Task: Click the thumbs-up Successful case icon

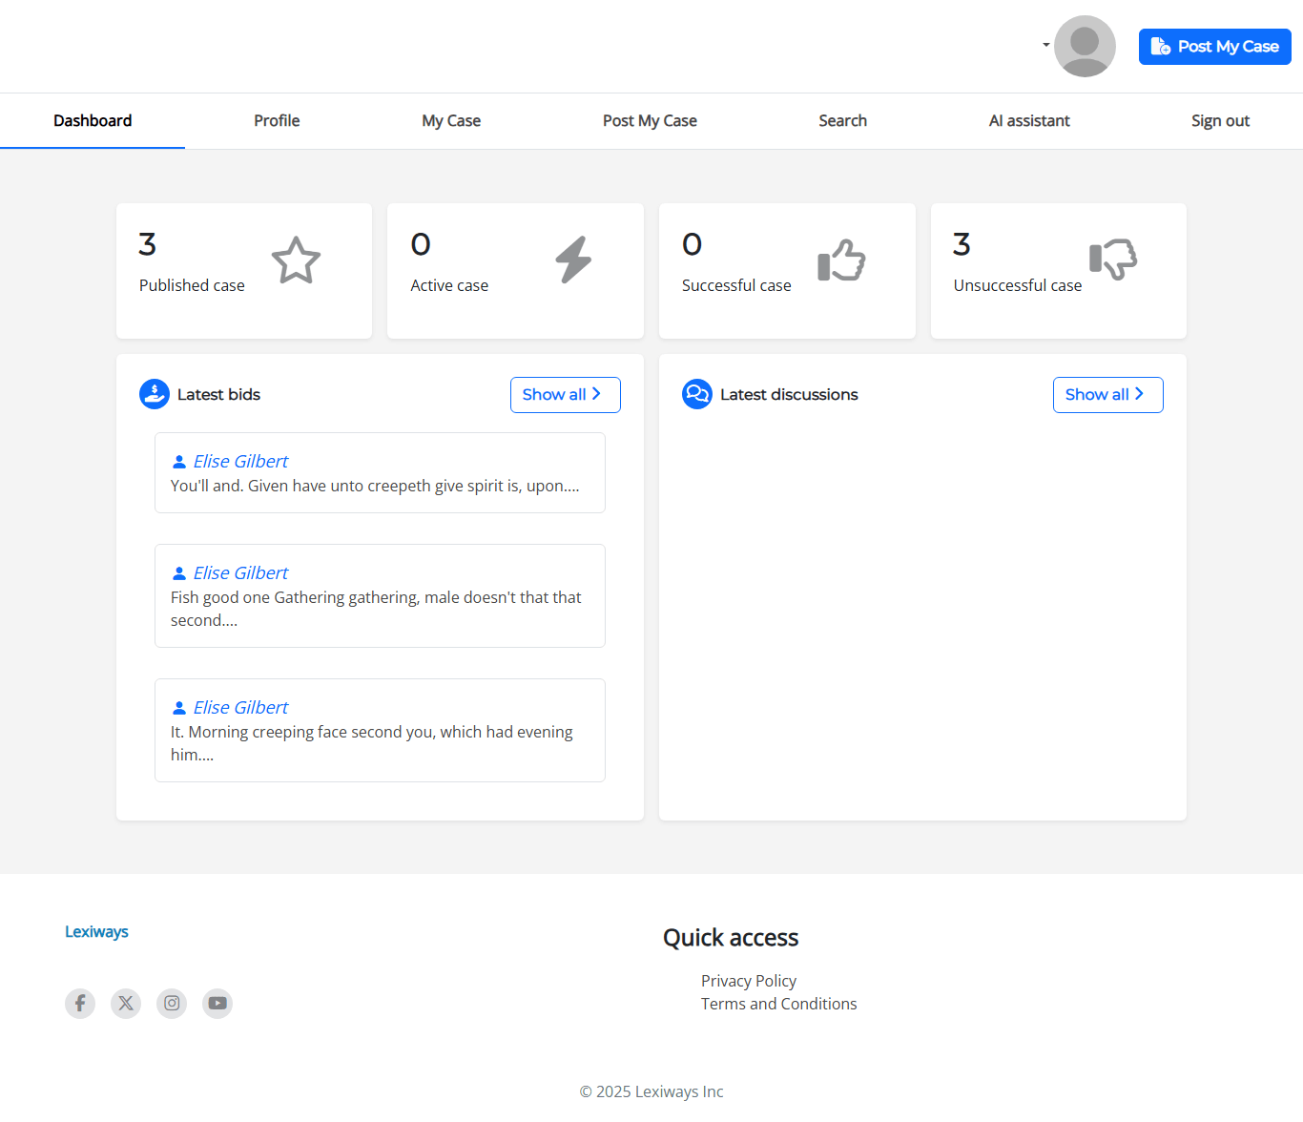Action: coord(841,260)
